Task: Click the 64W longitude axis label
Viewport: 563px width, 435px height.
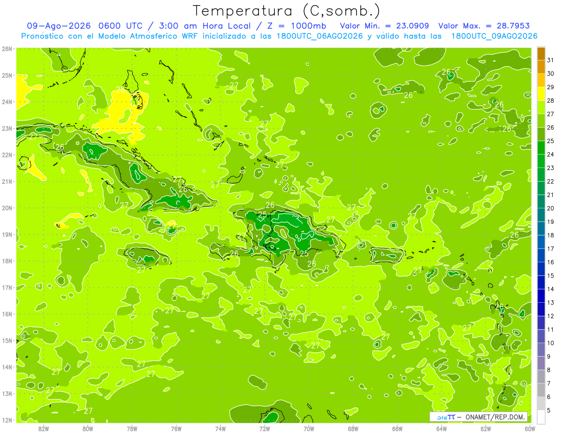Action: [x=441, y=428]
